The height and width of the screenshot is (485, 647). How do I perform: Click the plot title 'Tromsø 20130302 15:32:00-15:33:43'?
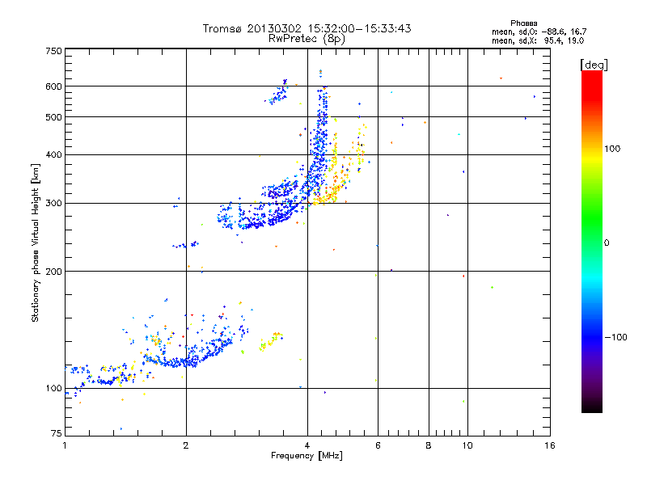(307, 28)
